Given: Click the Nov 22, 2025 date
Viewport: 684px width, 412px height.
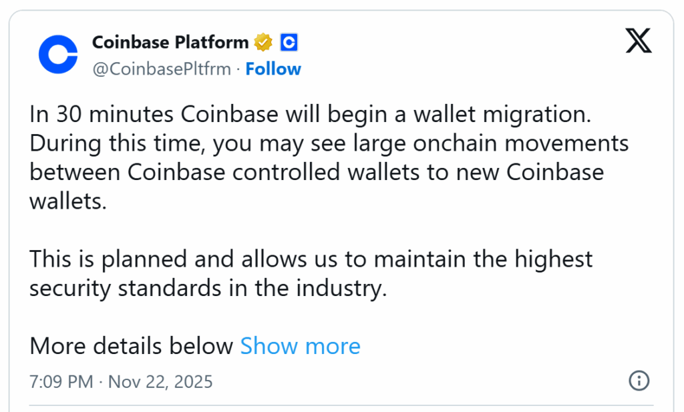Looking at the screenshot, I should point(160,382).
